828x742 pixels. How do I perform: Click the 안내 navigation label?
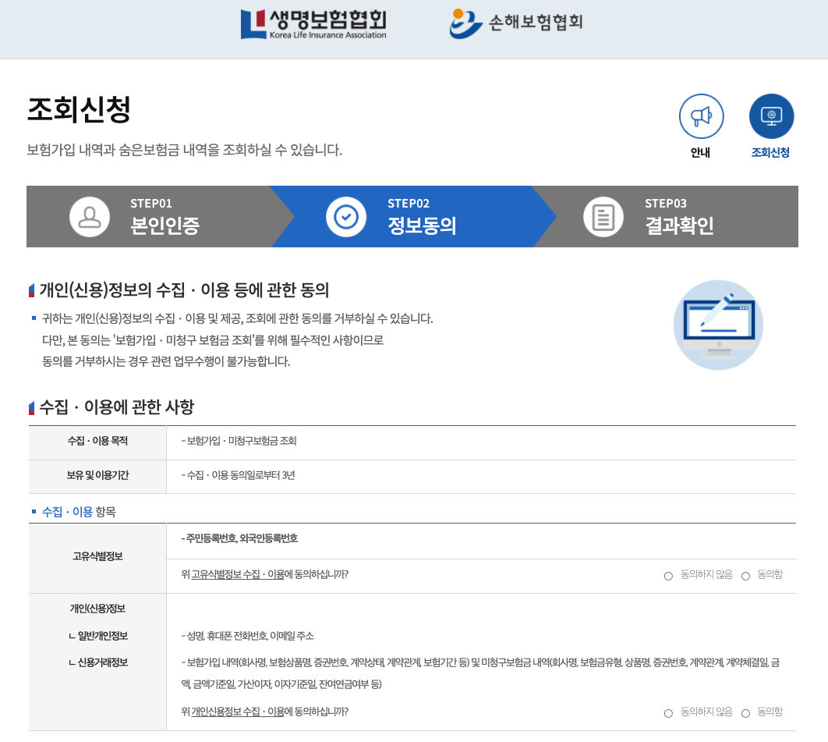coord(699,153)
